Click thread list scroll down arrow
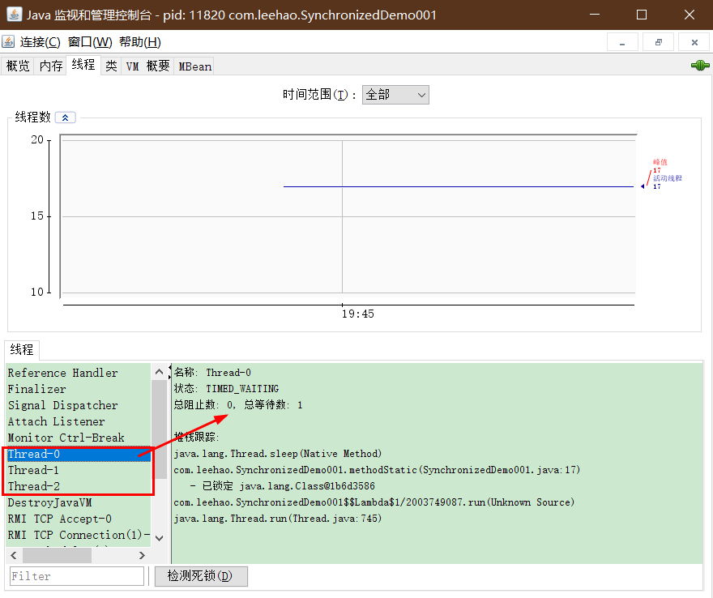The image size is (713, 598). (x=159, y=538)
